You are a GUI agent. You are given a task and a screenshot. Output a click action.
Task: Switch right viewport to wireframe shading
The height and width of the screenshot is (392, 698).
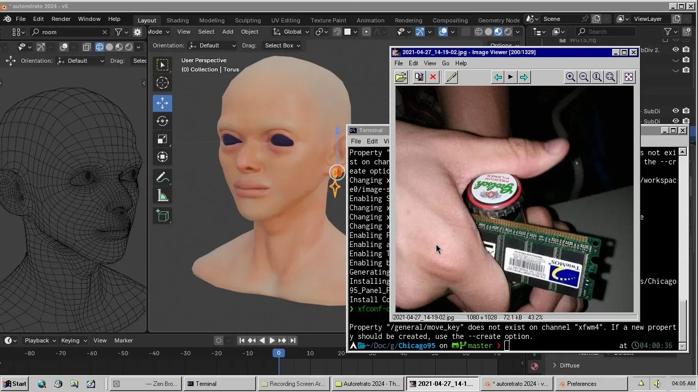coord(479,32)
